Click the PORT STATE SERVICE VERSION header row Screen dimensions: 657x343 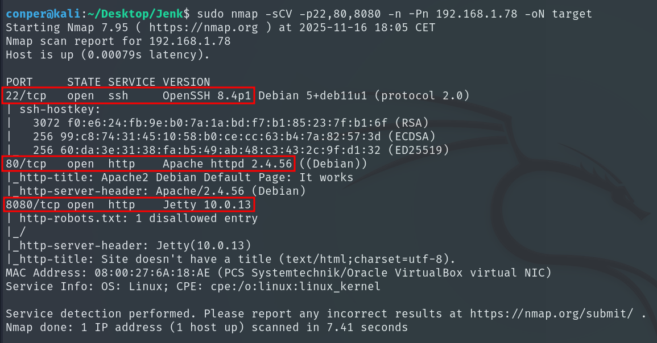[108, 82]
